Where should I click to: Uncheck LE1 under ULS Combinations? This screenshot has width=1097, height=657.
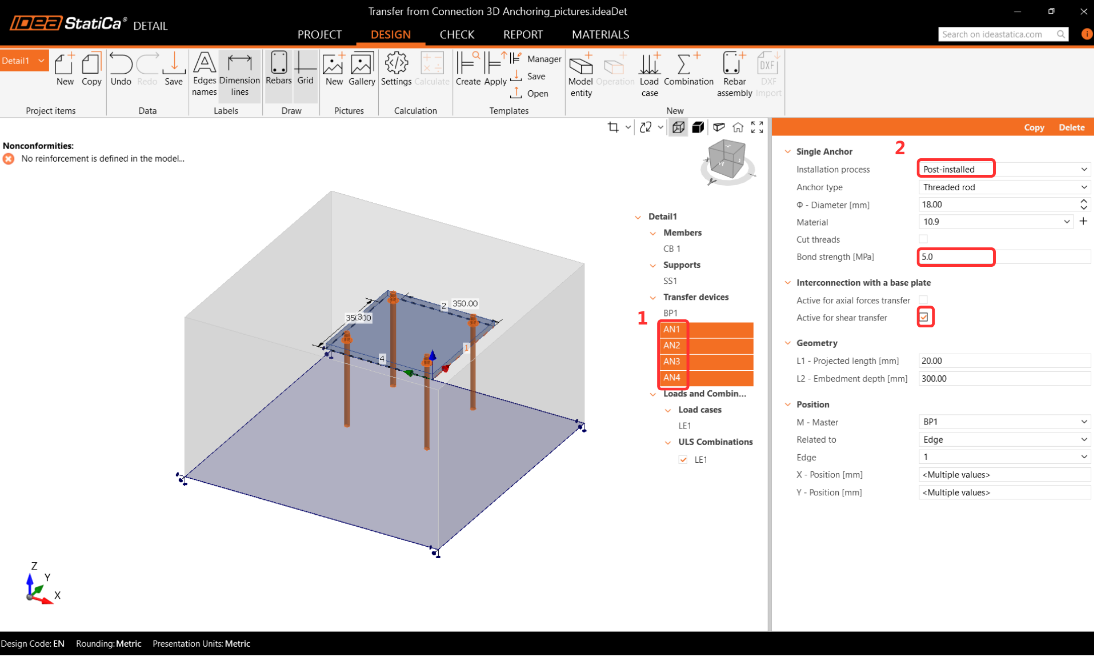pos(683,460)
